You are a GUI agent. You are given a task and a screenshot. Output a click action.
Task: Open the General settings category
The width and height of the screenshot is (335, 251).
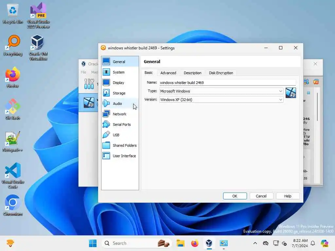point(120,62)
